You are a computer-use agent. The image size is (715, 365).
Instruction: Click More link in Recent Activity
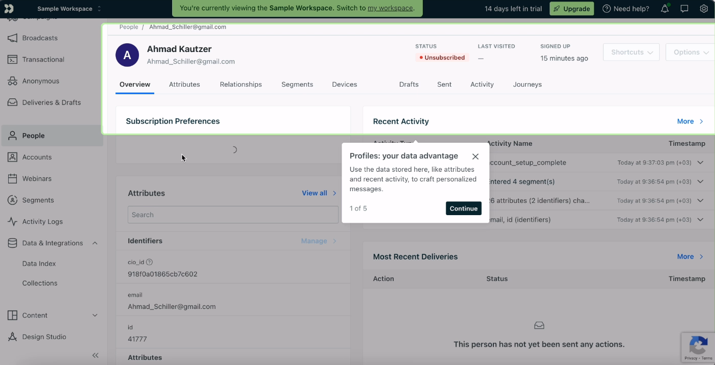[690, 121]
